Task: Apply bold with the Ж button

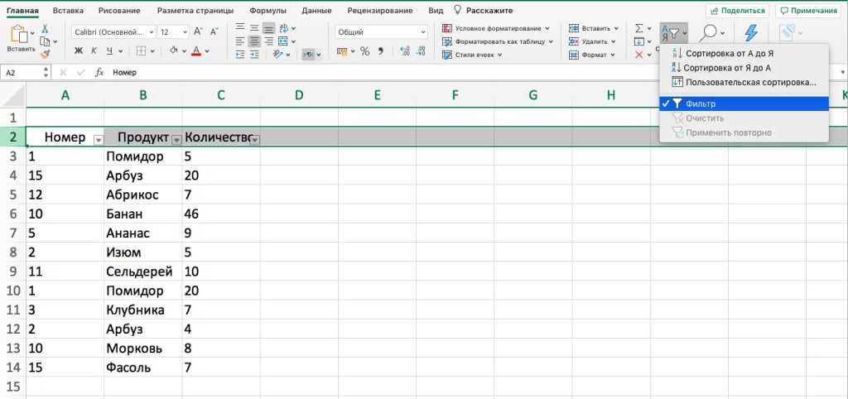Action: (x=79, y=50)
